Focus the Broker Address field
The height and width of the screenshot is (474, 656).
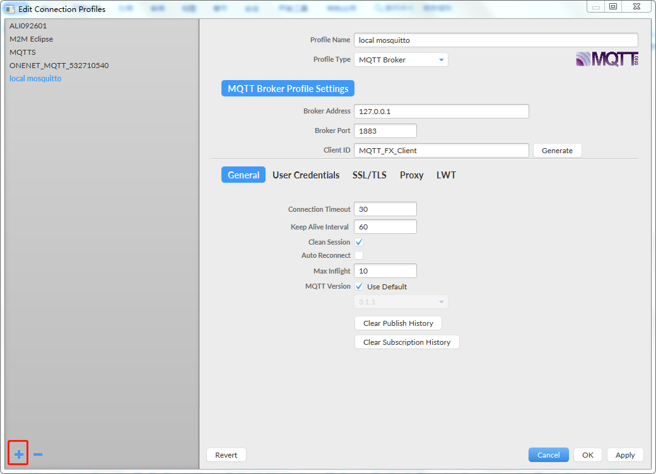(442, 111)
